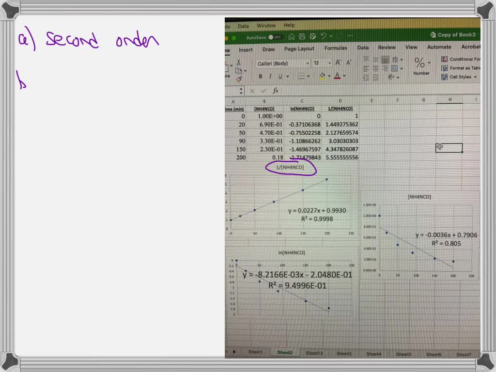496x372 pixels.
Task: Click the green Enter checkmark in formula bar
Action: [263, 91]
